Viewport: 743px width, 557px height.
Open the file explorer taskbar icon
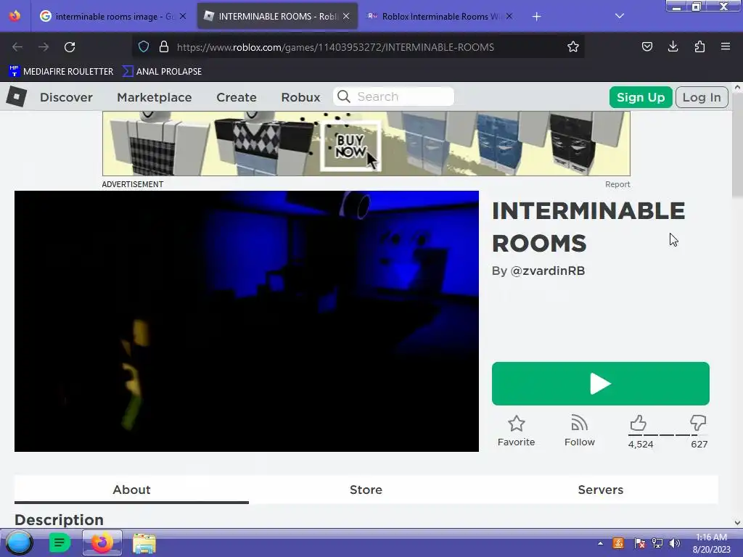pyautogui.click(x=144, y=543)
